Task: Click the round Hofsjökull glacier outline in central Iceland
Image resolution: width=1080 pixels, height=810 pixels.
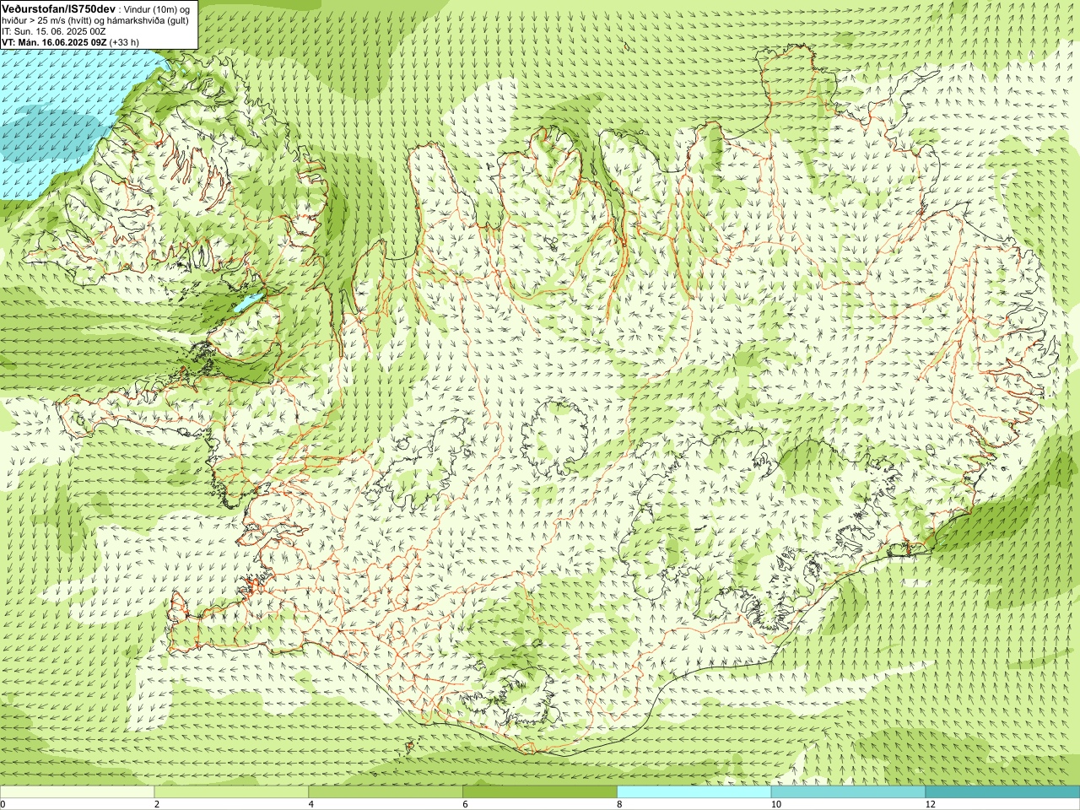Action: [556, 438]
